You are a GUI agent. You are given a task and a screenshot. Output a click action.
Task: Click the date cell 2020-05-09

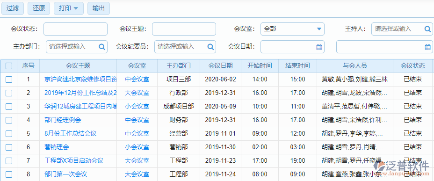220,106
